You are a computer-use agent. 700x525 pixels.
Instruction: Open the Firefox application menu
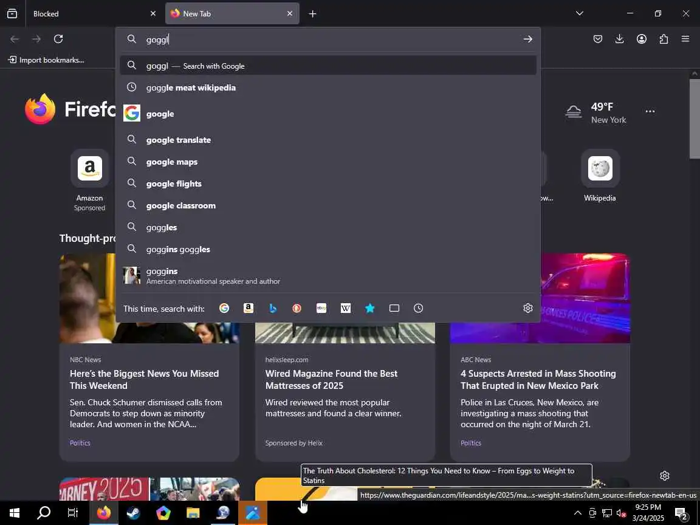coord(685,39)
